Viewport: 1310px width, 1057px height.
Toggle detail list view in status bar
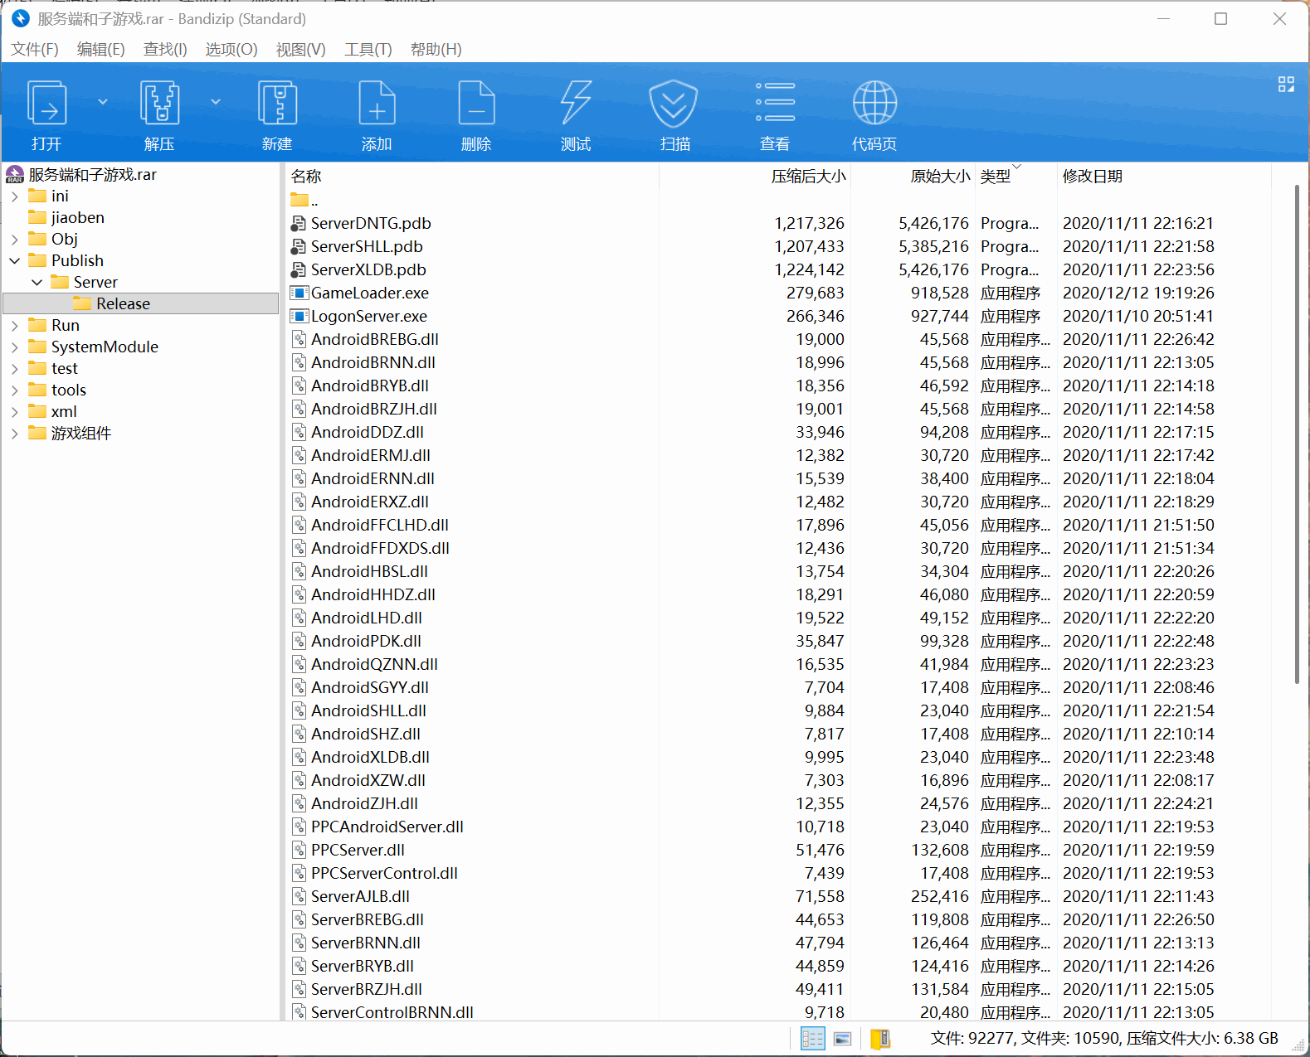(812, 1039)
